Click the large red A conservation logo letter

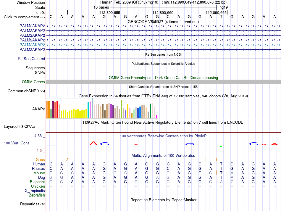pyautogui.click(x=93, y=144)
